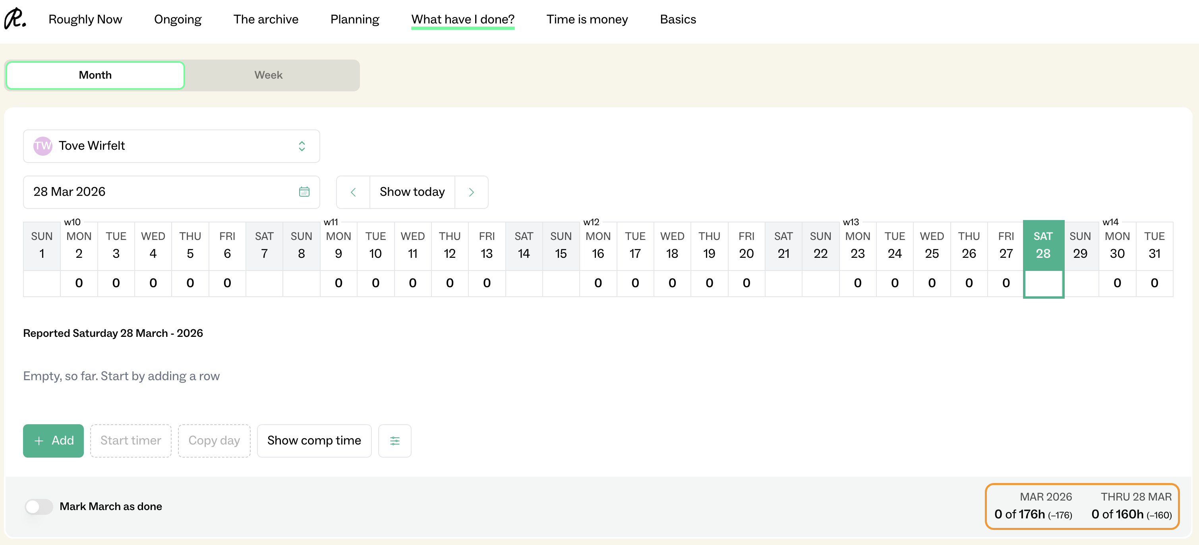Click the user selector up-down chevrons
Viewport: 1199px width, 545px height.
(302, 146)
